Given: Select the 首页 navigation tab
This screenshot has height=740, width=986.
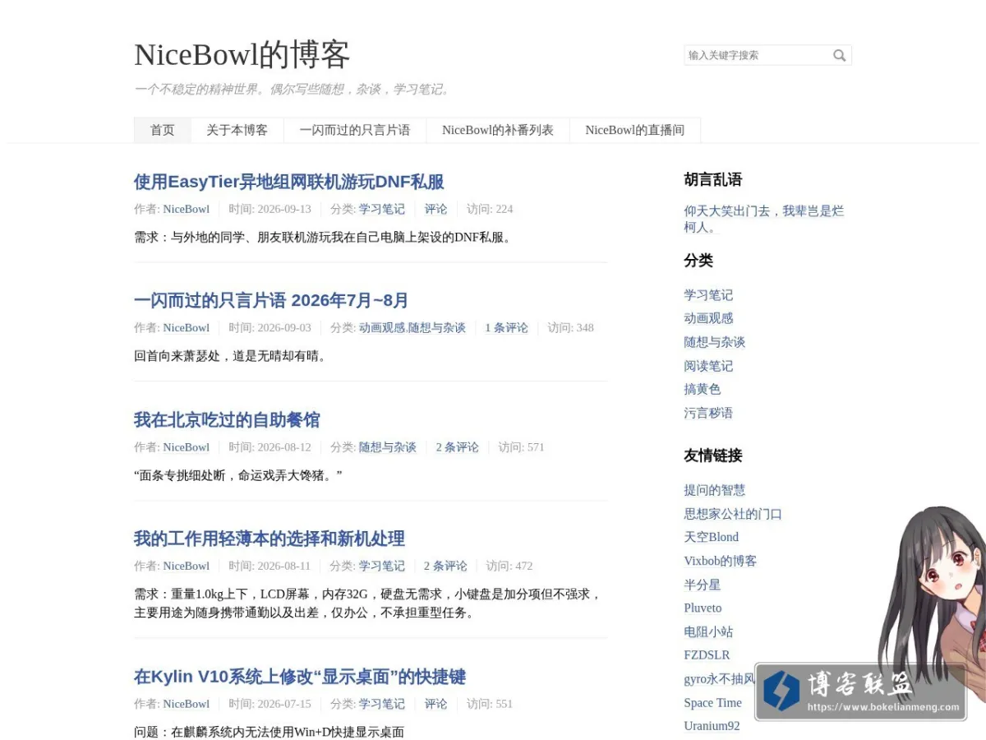Looking at the screenshot, I should pos(163,130).
